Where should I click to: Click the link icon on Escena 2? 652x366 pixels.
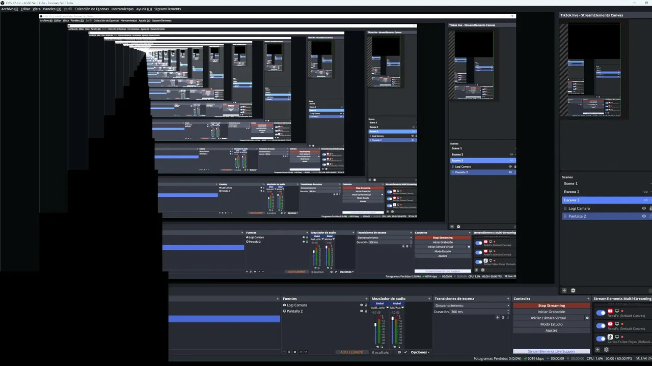646,192
